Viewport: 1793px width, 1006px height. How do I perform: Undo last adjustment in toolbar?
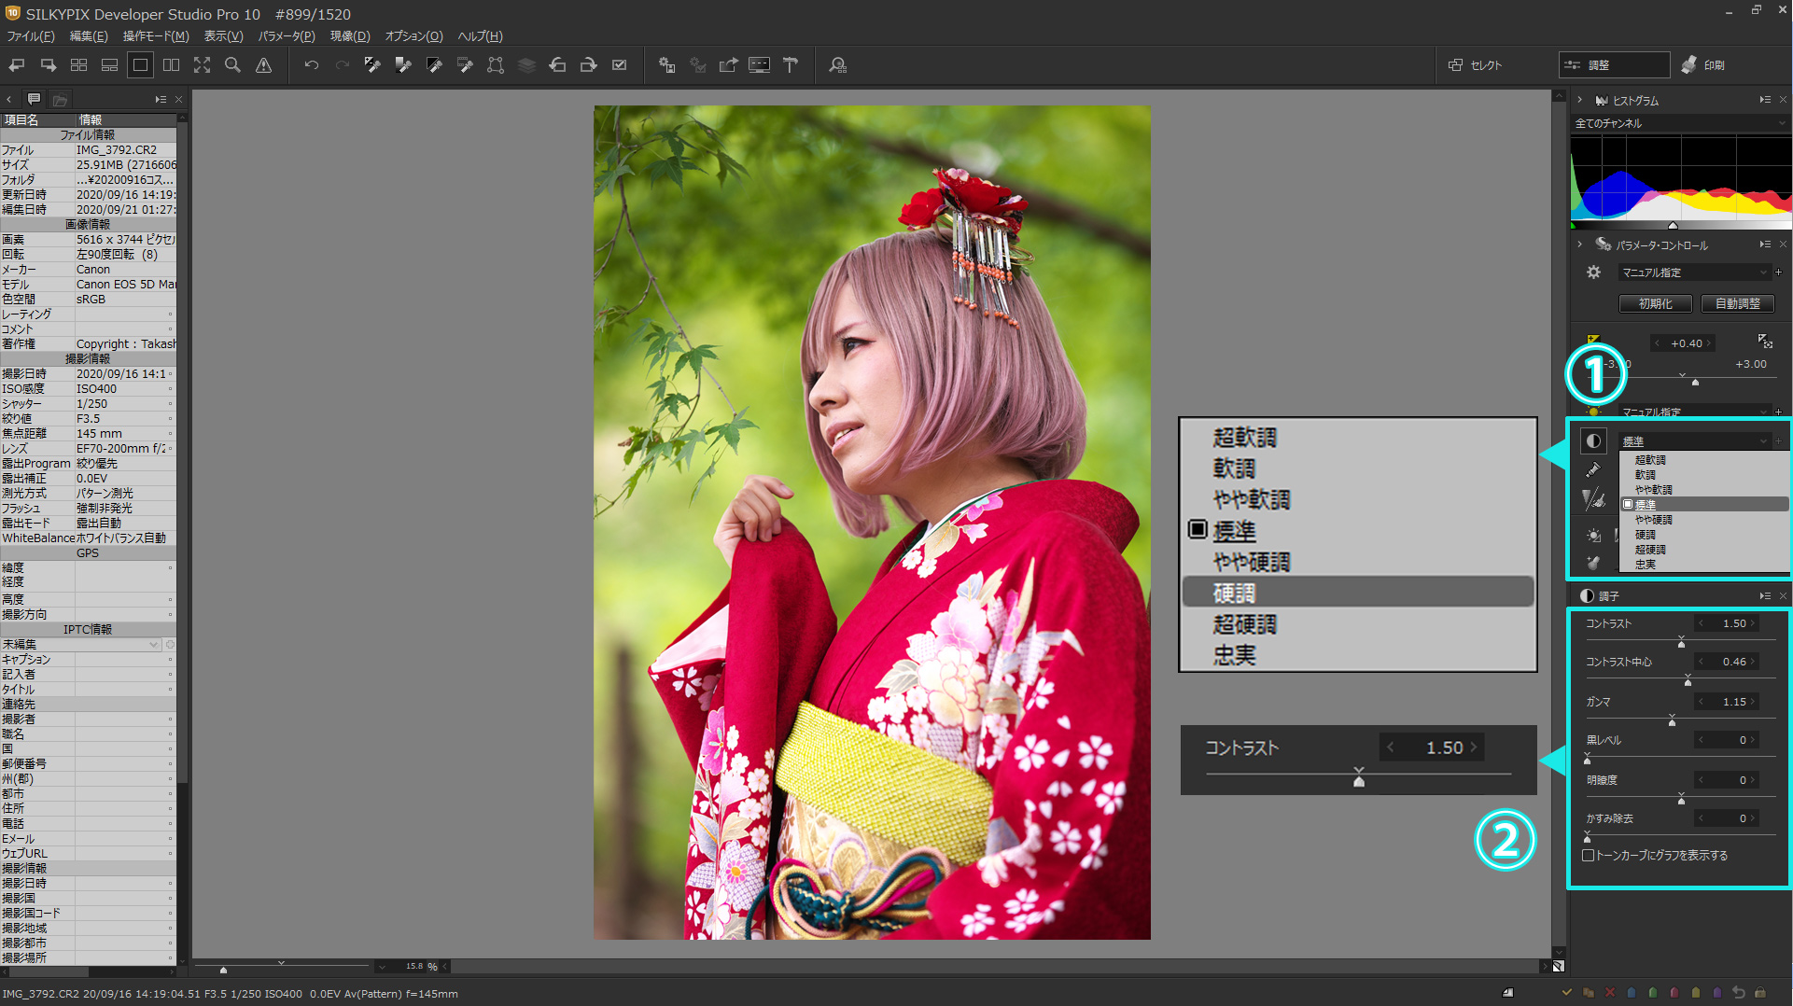click(x=312, y=65)
